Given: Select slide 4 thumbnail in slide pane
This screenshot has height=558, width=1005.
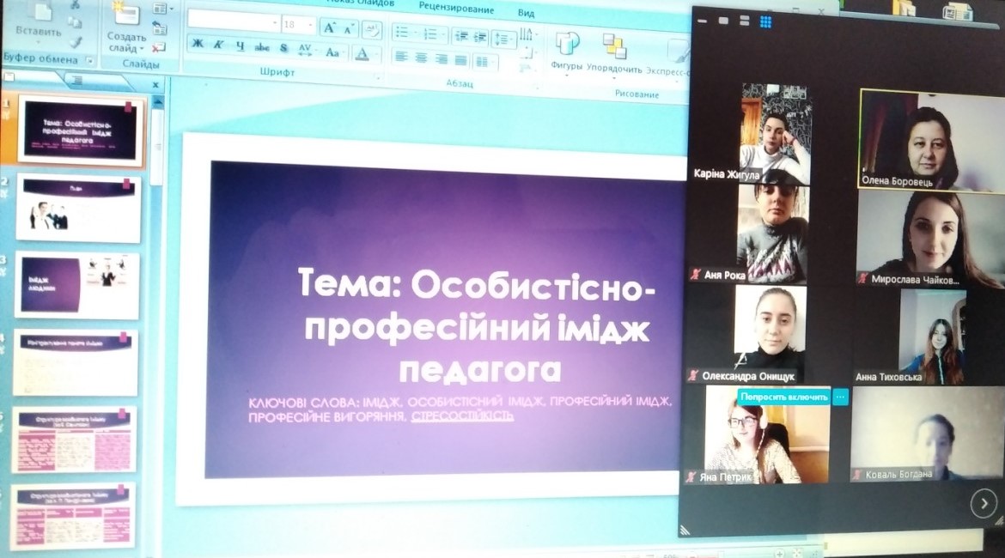Looking at the screenshot, I should point(76,362).
